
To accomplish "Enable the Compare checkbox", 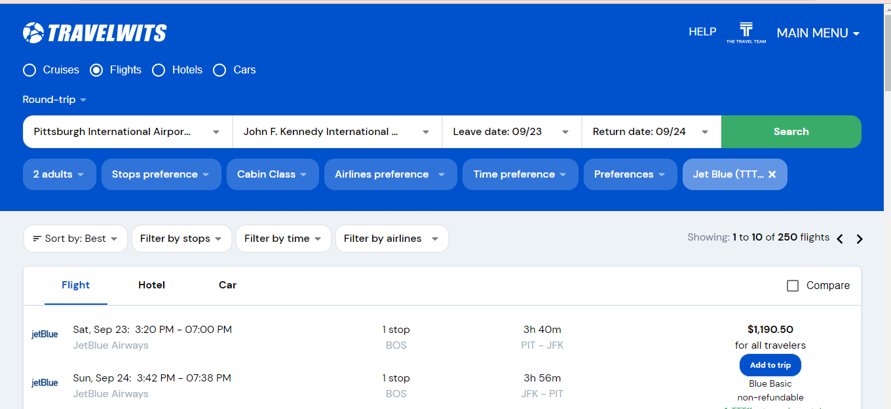I will [x=793, y=286].
